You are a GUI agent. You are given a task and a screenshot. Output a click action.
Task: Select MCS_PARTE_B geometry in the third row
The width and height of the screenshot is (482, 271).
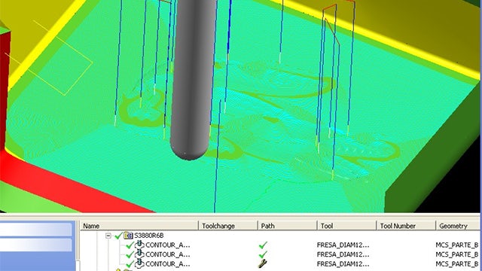coord(457,264)
